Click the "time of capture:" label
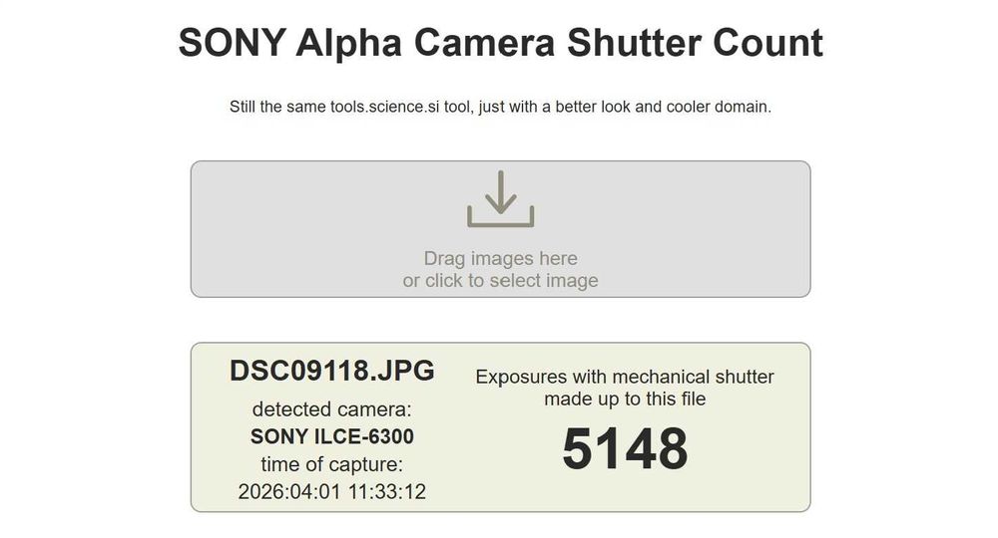The width and height of the screenshot is (998, 538). [332, 464]
